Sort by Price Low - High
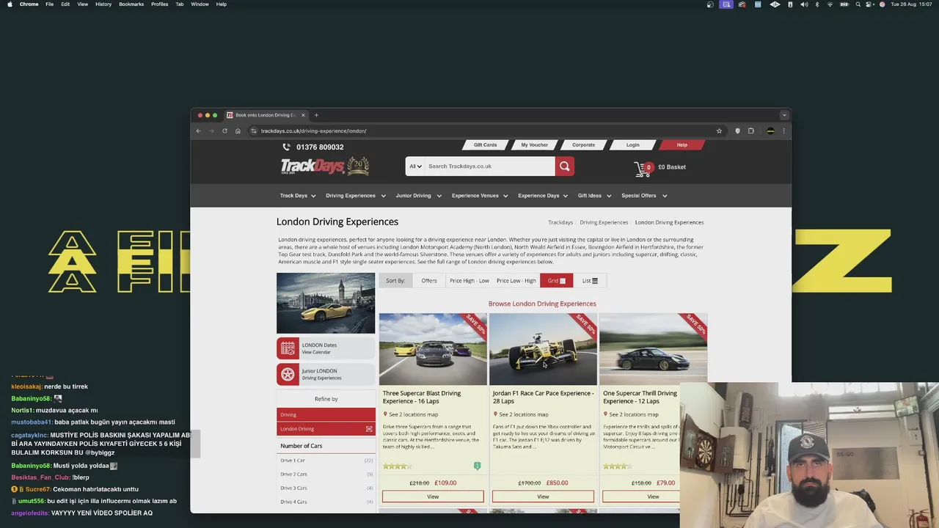The image size is (939, 528). click(516, 281)
